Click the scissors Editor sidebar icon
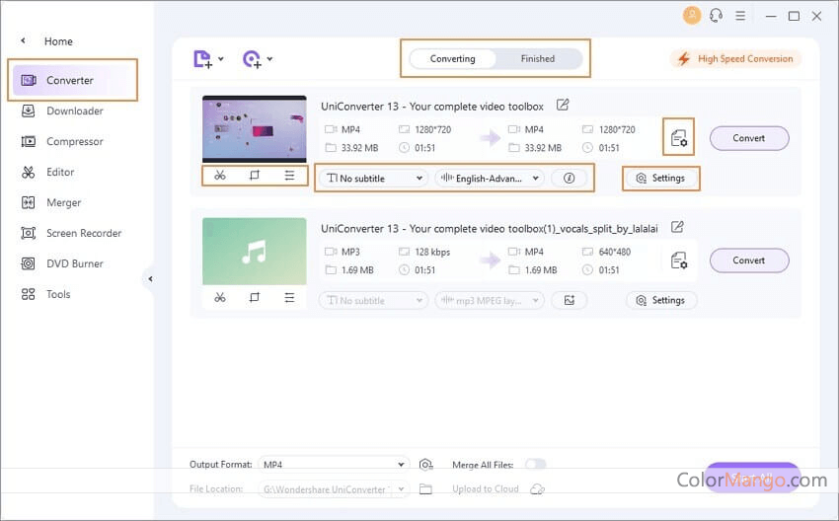This screenshot has height=521, width=839. point(28,172)
